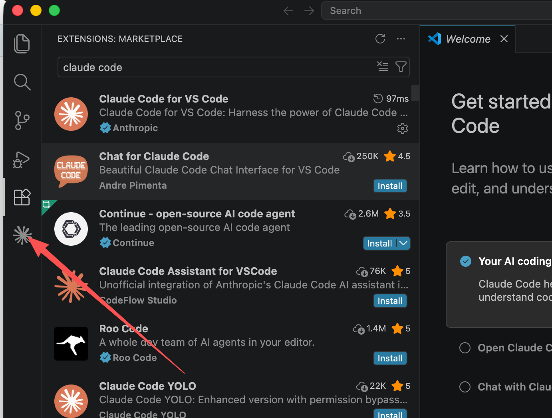
Task: Open the Explorer view in activity bar
Action: pos(22,43)
